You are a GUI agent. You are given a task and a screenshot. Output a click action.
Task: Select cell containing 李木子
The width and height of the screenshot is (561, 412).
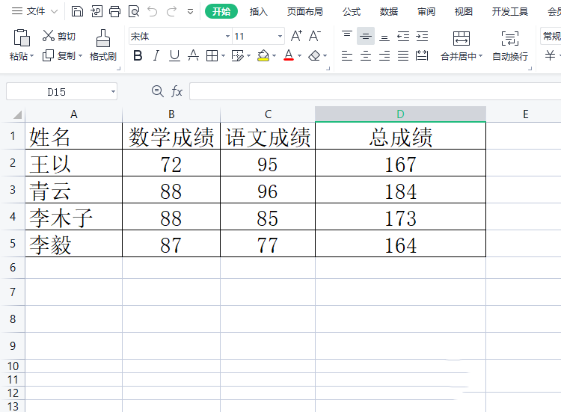coord(74,217)
